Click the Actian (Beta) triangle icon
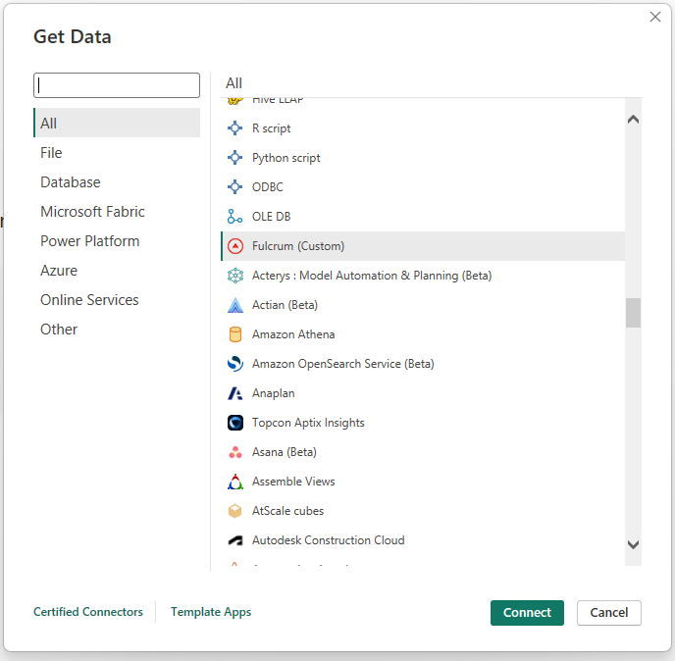 point(235,305)
